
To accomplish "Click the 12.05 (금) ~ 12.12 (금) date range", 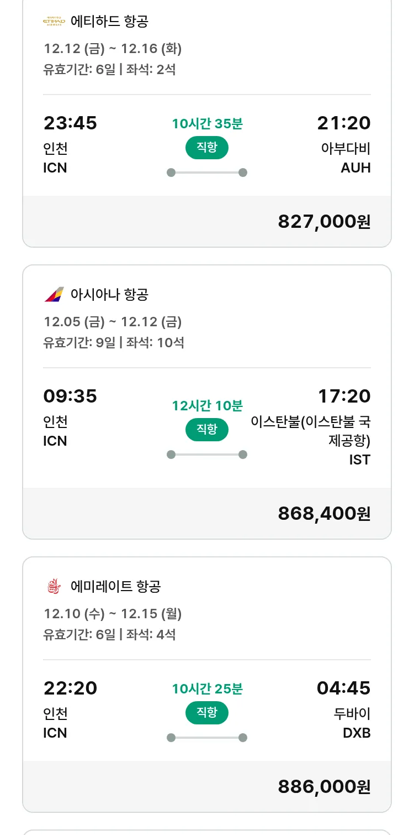I will coord(113,322).
